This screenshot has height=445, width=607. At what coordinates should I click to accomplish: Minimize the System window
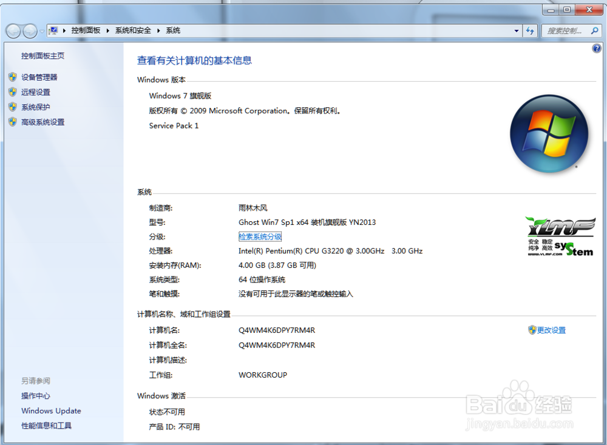[x=550, y=10]
